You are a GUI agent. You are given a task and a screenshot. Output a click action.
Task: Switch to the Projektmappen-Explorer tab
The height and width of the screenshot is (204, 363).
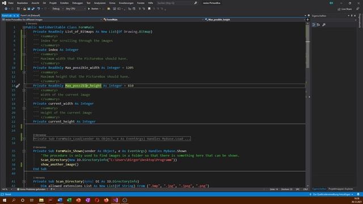coord(340,189)
